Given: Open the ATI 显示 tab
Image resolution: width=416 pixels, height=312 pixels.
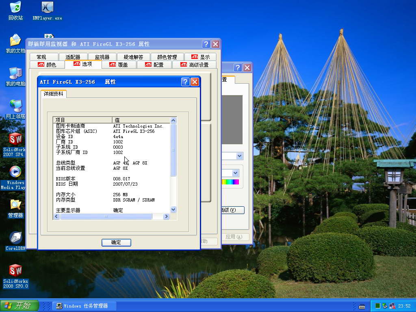Looking at the screenshot, I should click(x=200, y=57).
